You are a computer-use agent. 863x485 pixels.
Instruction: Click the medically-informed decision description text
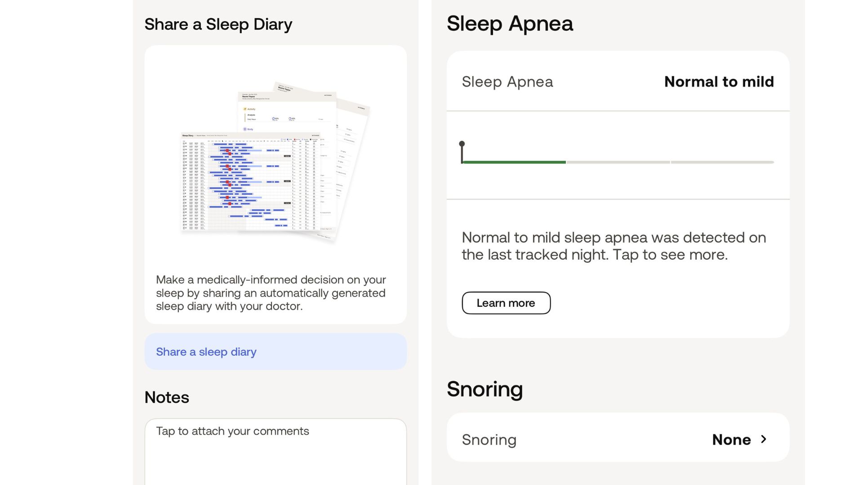point(271,293)
